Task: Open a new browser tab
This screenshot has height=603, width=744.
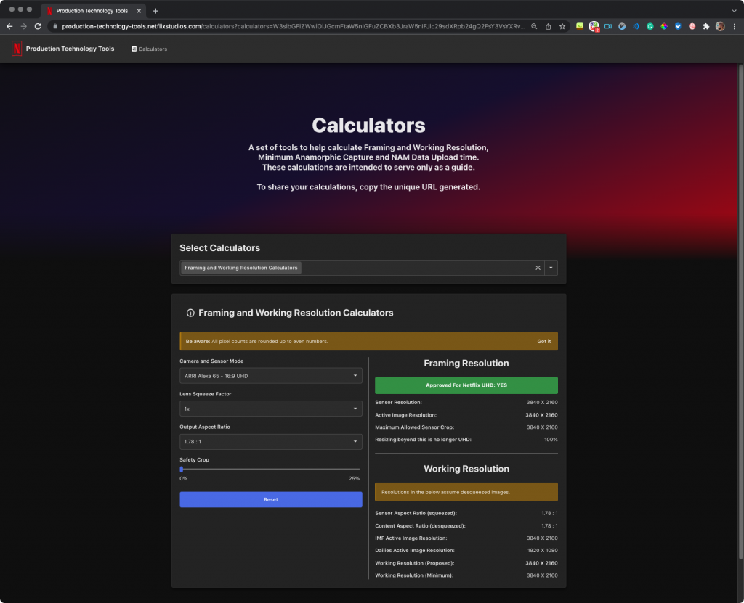Action: [x=155, y=11]
